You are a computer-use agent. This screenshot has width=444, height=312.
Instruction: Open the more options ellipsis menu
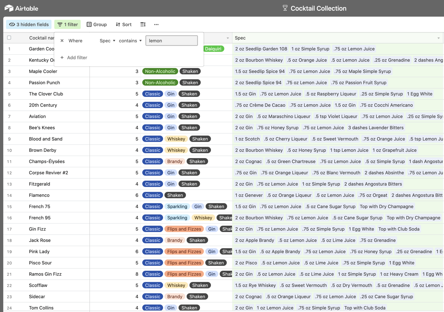point(156,24)
